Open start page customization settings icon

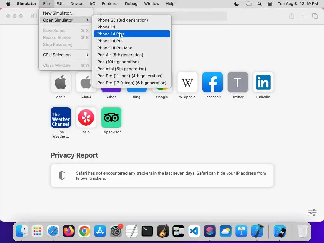(312, 212)
